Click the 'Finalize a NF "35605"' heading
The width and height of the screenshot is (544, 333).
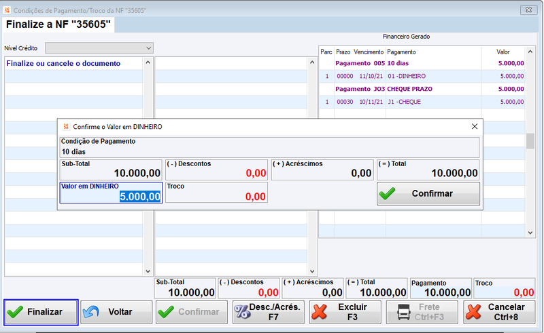pyautogui.click(x=58, y=24)
